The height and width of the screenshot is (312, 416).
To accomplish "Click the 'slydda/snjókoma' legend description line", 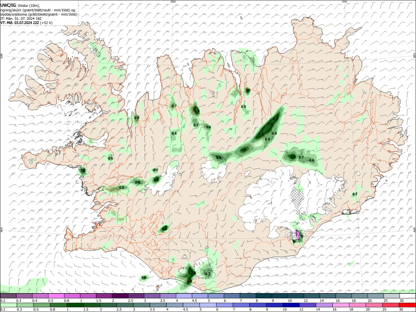I will pos(39,14).
